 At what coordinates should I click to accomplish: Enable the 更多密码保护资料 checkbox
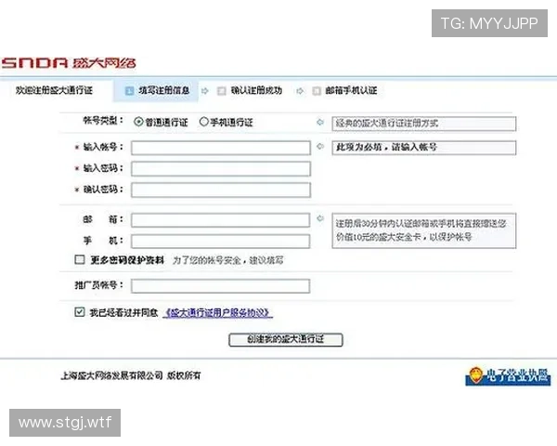(x=80, y=259)
